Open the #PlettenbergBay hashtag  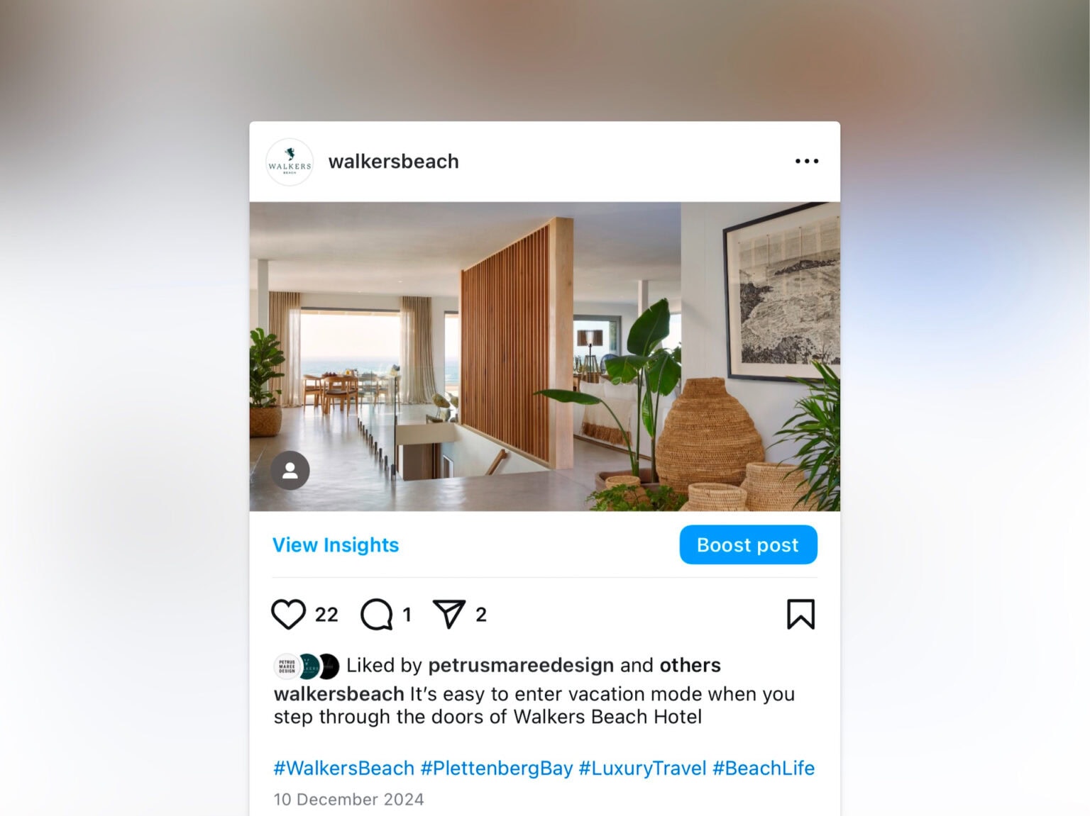tap(497, 768)
